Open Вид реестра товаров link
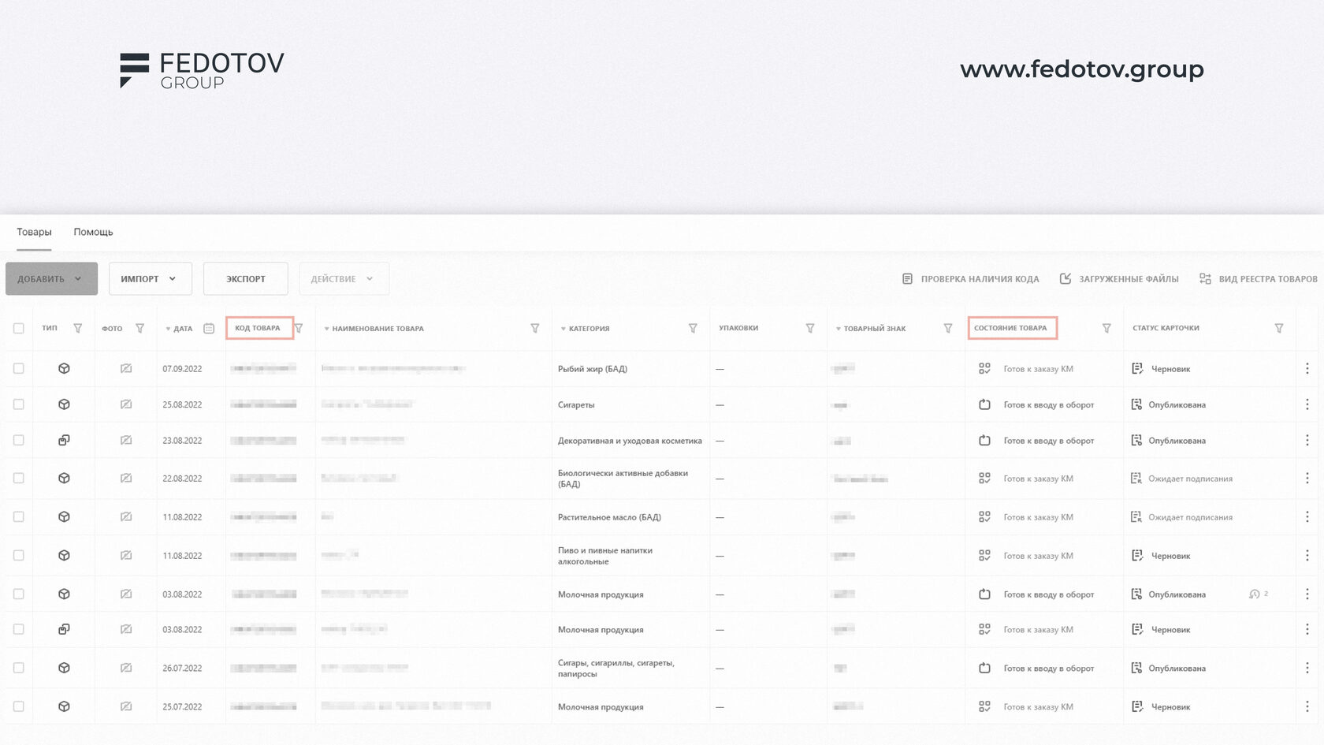Image resolution: width=1324 pixels, height=745 pixels. pos(1268,279)
